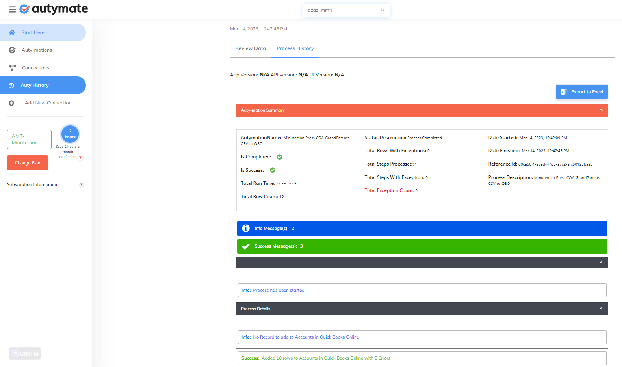Click the Mar 14, 2023 timestamp header
Screen dimensions: 622x367
tap(258, 29)
